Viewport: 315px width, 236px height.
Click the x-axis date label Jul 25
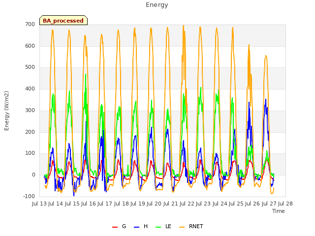click(236, 204)
